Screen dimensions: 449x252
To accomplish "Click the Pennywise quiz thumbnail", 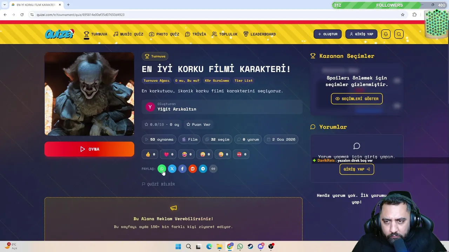I will 89,94.
